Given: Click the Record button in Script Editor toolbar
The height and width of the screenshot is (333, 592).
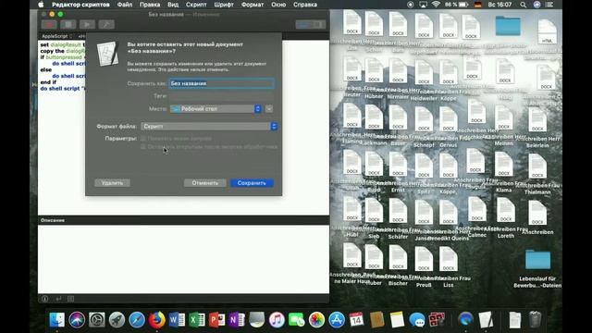Looking at the screenshot, I should click(49, 25).
